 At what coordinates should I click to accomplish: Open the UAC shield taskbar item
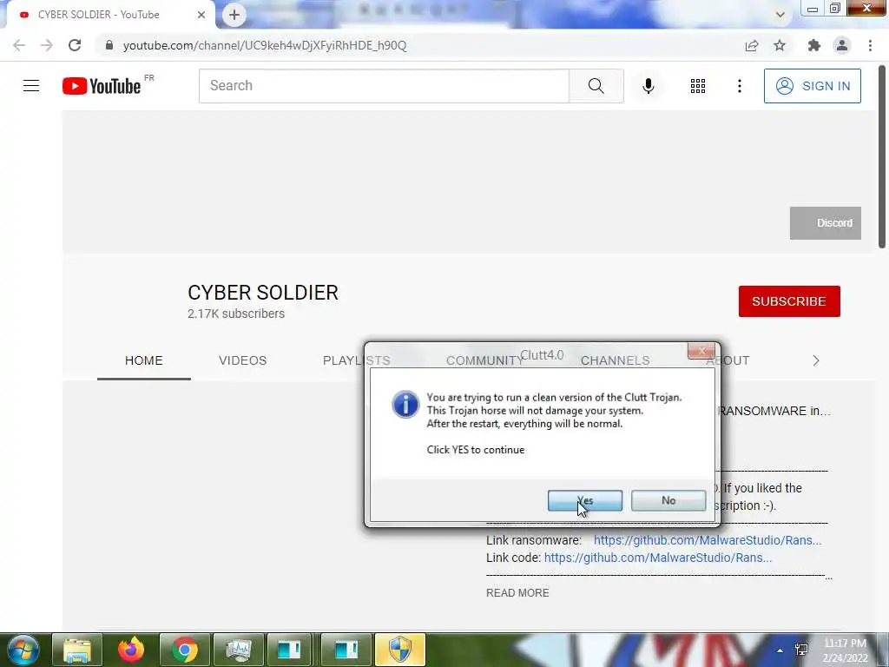399,650
